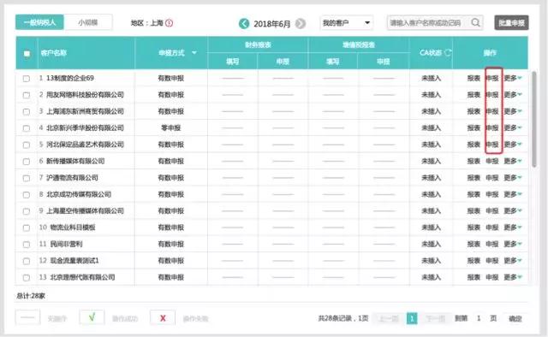The height and width of the screenshot is (337, 548).
Task: Click company name 上海星空传播媒体有限公司
Action: pyautogui.click(x=86, y=211)
